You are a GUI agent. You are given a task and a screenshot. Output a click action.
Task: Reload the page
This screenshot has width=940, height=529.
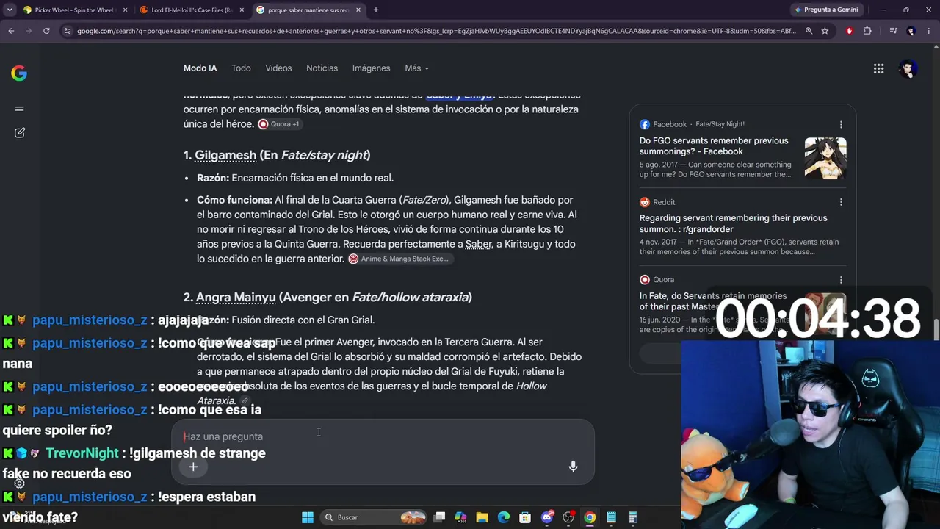click(46, 31)
